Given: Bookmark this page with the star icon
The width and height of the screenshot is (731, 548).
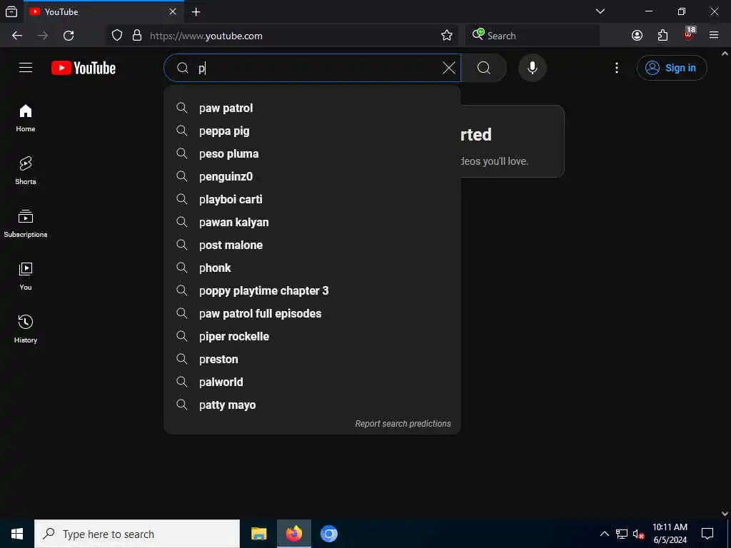Looking at the screenshot, I should coord(447,36).
